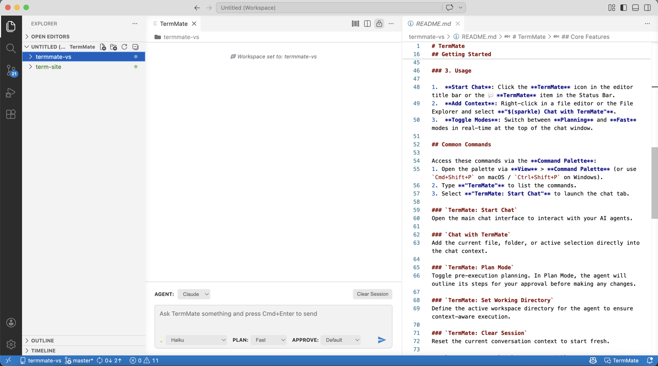Close the README.md tab
Screen dimensions: 658x366
[x=457, y=24]
